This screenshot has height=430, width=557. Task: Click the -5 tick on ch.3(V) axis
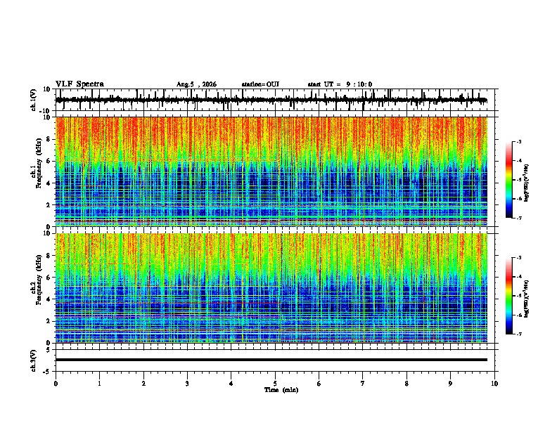(x=47, y=372)
